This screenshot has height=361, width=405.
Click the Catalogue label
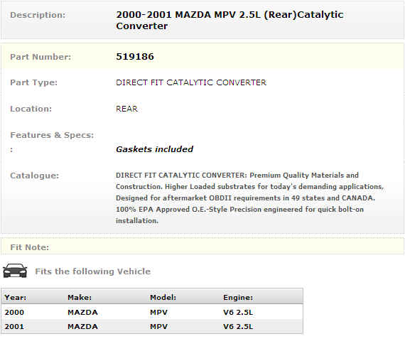point(34,176)
